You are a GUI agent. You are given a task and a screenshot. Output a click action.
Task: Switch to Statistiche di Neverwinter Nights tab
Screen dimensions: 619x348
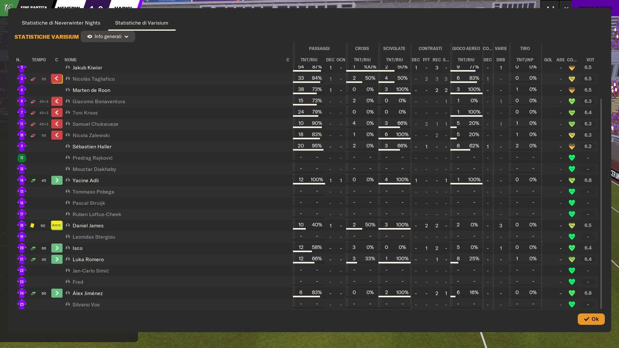tap(61, 23)
